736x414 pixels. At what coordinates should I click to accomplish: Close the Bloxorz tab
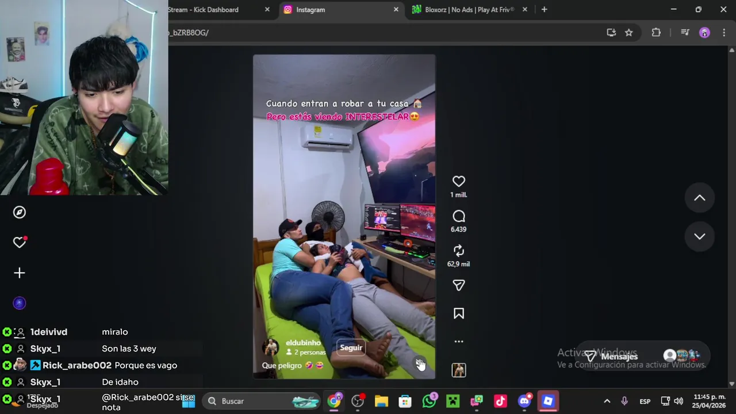tap(525, 10)
